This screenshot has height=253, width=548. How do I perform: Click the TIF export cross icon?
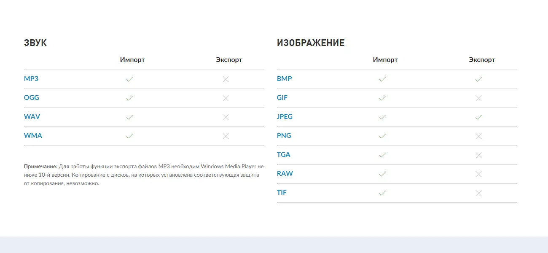(x=478, y=193)
